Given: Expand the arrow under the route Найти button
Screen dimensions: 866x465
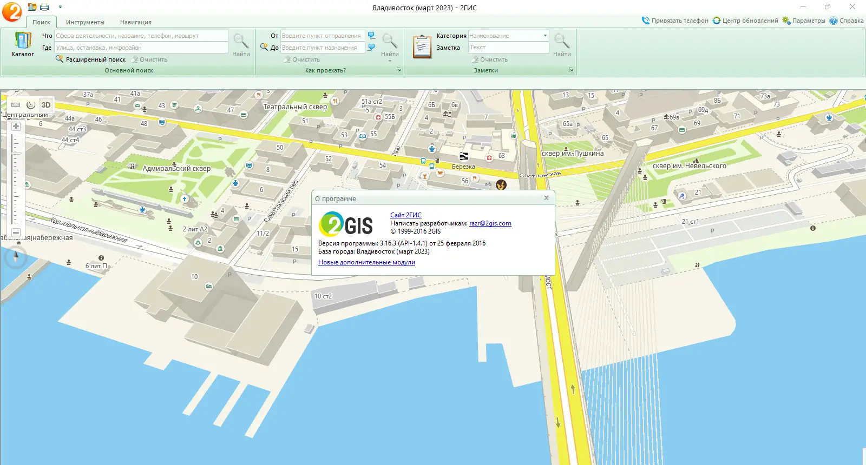Looking at the screenshot, I should pyautogui.click(x=390, y=61).
